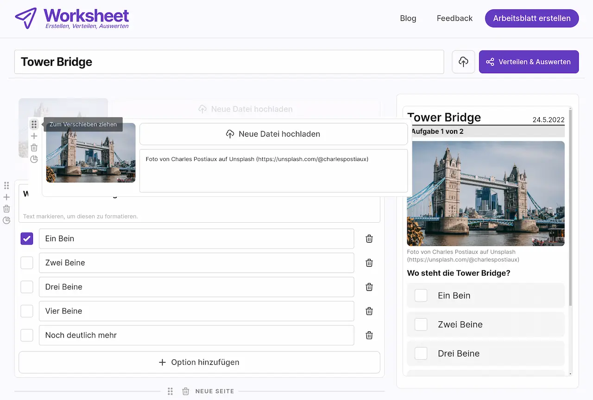Screen dimensions: 593x400
Task: Click the preview panel's vertical scrollbar
Action: tap(570, 207)
